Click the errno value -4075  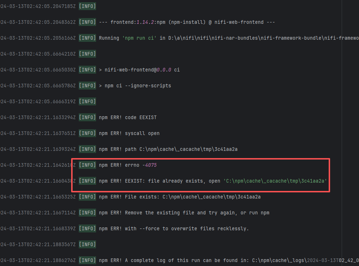[151, 165]
